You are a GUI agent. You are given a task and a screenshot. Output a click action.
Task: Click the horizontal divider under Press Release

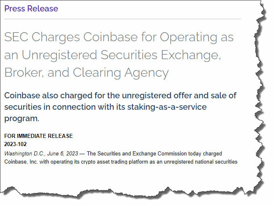tap(123, 19)
